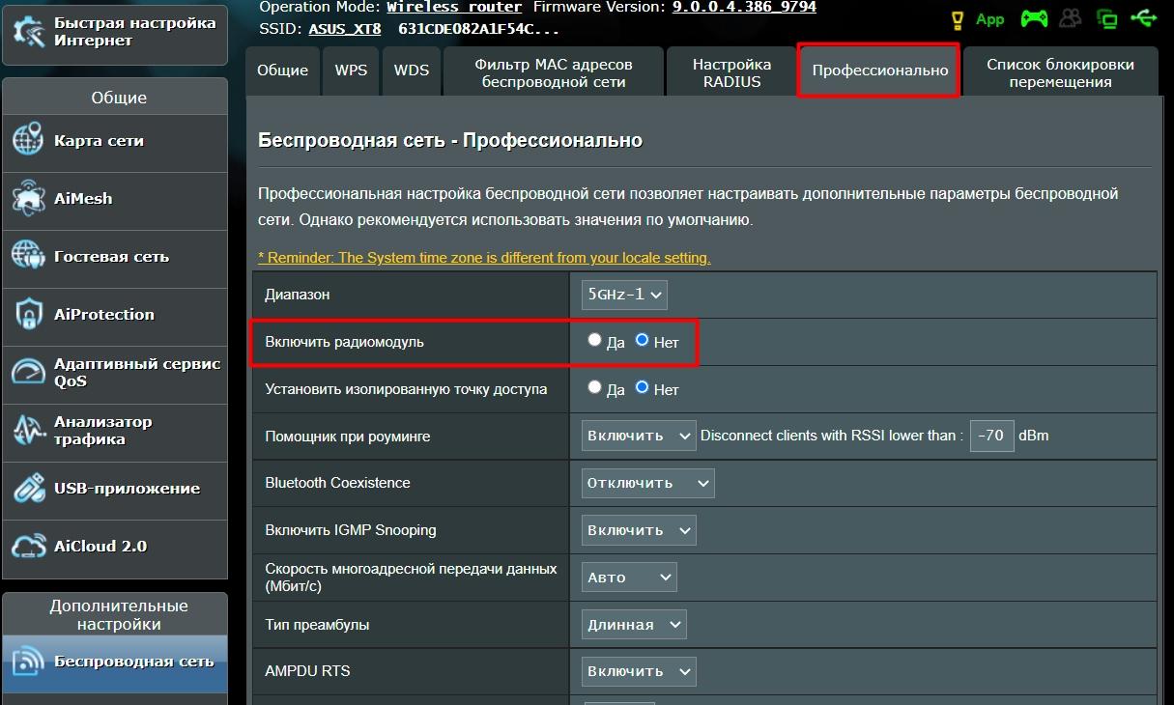This screenshot has height=705, width=1174.
Task: Click the Тип преамбулы label
Action: pos(317,625)
